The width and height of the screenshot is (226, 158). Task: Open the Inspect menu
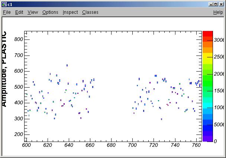pyautogui.click(x=70, y=12)
